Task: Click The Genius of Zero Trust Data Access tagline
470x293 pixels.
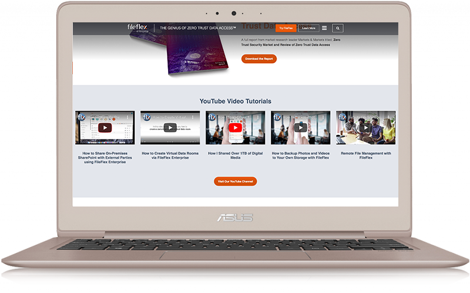Action: 198,28
